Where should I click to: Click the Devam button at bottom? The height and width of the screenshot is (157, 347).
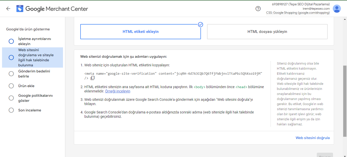[x=325, y=155]
